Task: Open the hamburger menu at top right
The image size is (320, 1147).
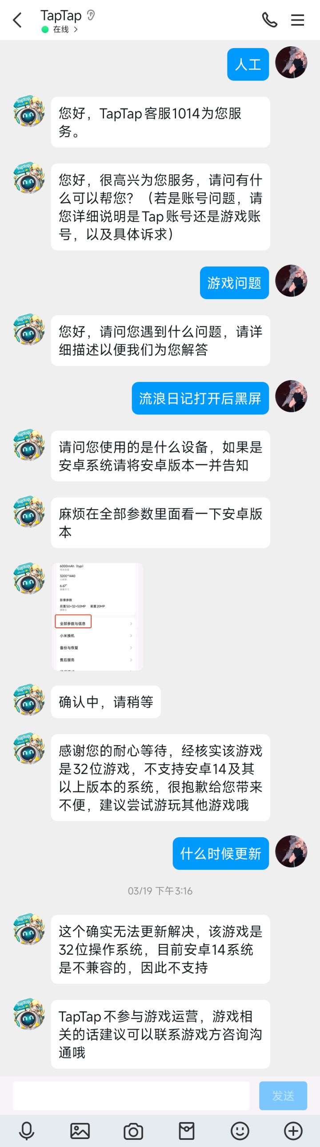Action: [x=297, y=20]
